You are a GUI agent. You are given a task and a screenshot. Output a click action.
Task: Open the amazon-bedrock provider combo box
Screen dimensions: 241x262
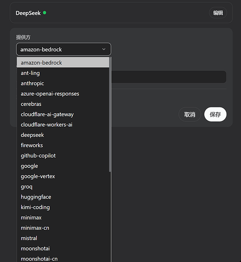point(63,49)
